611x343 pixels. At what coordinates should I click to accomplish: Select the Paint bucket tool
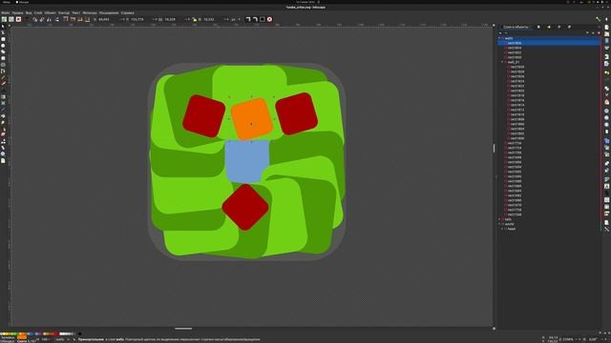click(3, 116)
